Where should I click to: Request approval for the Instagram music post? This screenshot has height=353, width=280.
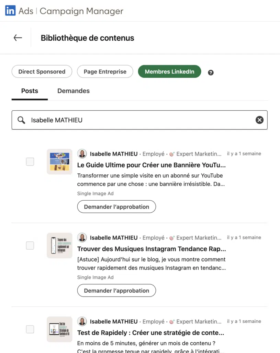coord(116,290)
